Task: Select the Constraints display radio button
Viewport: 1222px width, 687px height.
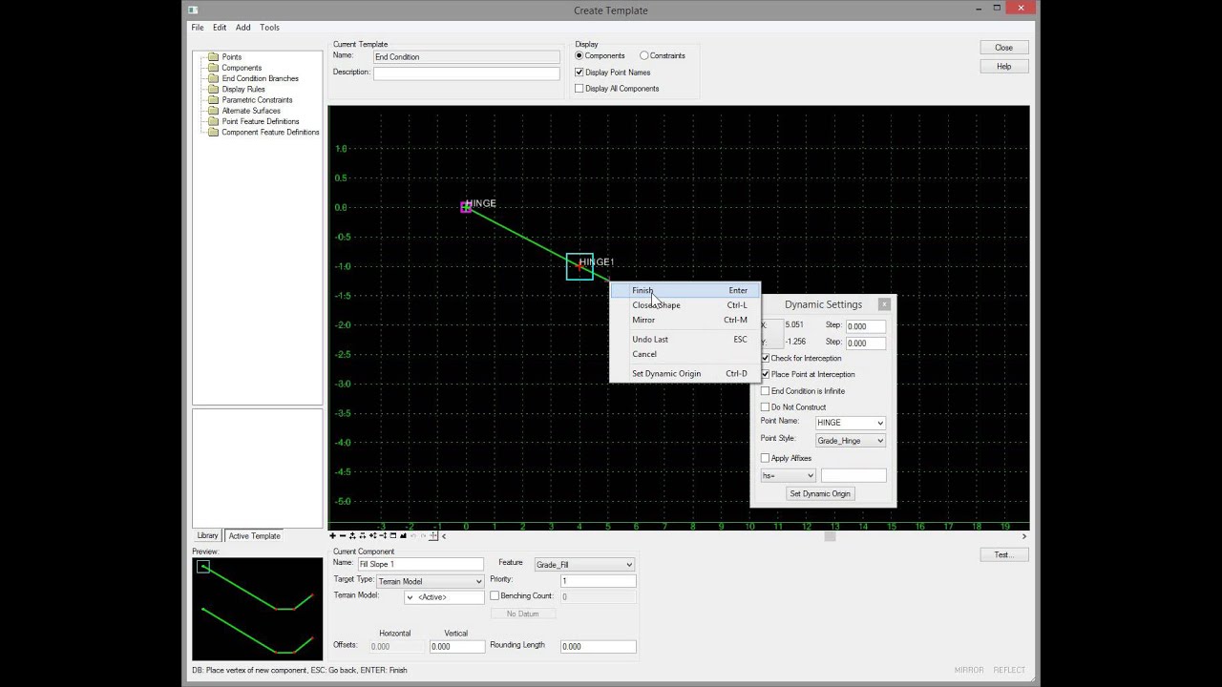Action: pos(644,56)
